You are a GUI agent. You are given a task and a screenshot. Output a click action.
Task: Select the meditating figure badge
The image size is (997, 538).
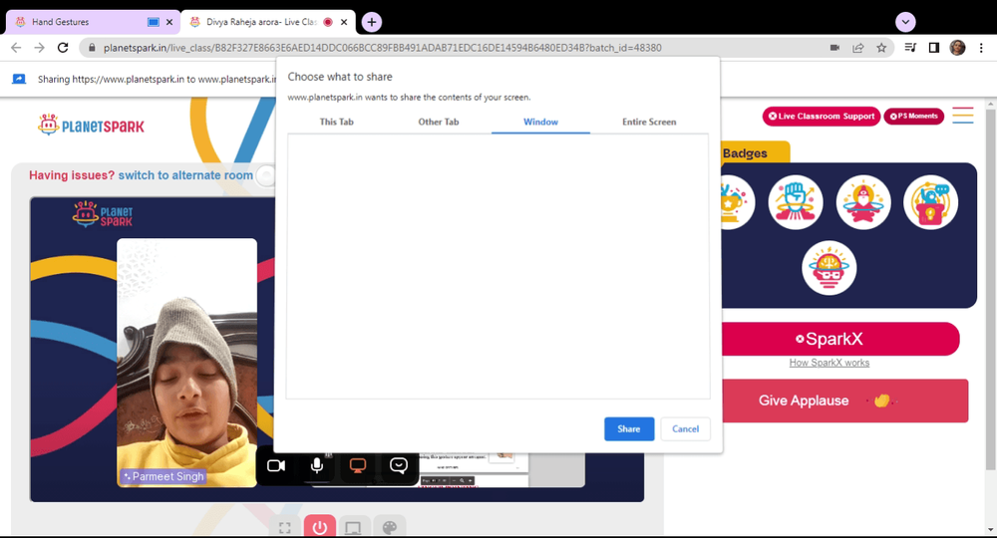tap(862, 202)
